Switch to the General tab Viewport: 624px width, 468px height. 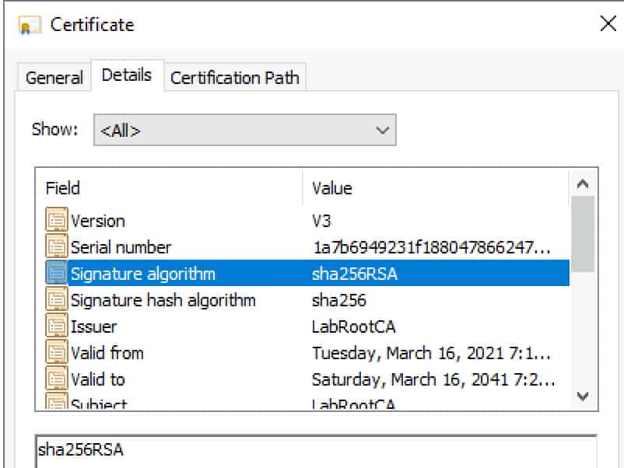pos(54,78)
